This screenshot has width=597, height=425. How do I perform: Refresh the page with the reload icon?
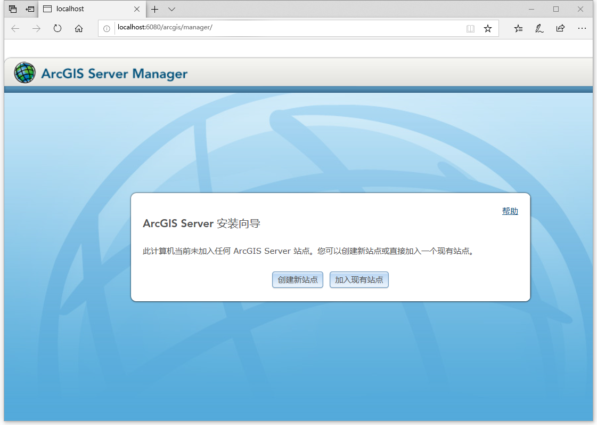pos(58,29)
